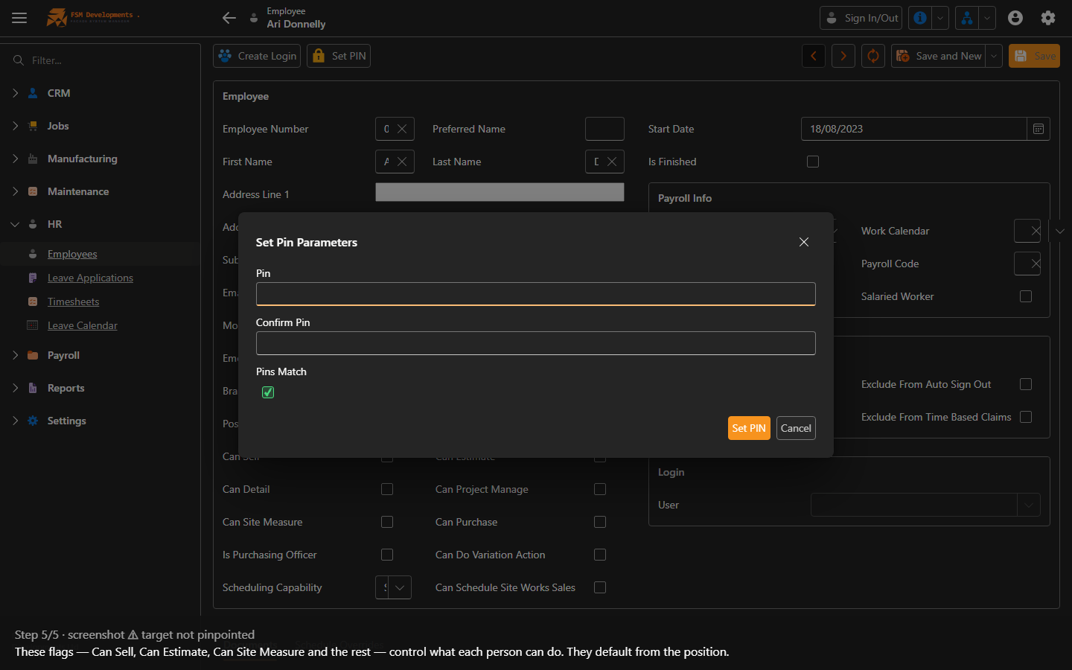Go to next employee record arrow
The width and height of the screenshot is (1072, 670).
843,56
